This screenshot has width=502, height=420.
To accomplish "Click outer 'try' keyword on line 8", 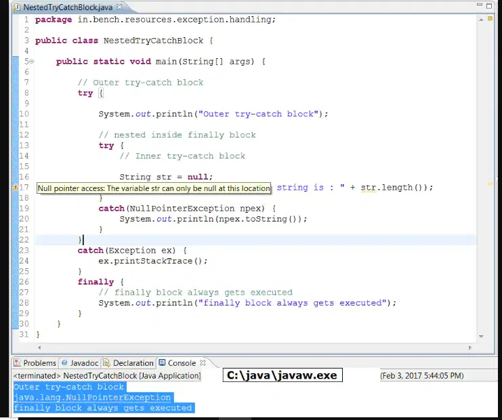I will pos(85,93).
